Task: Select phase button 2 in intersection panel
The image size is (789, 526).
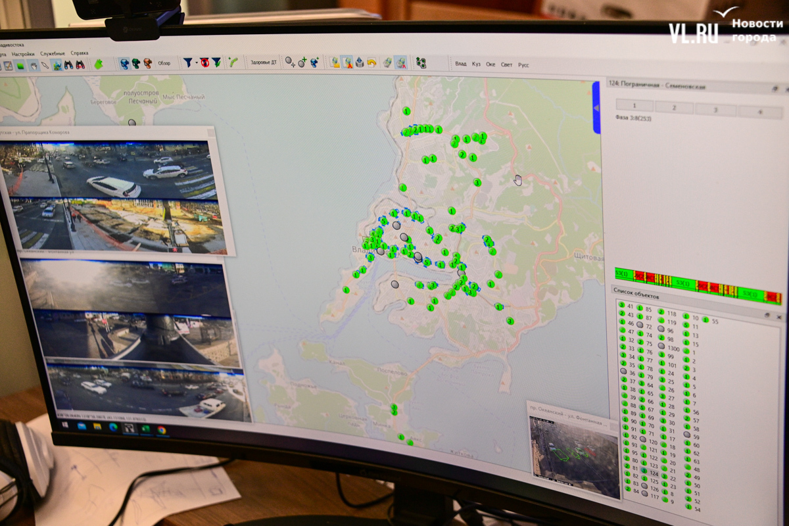Action: coord(675,107)
